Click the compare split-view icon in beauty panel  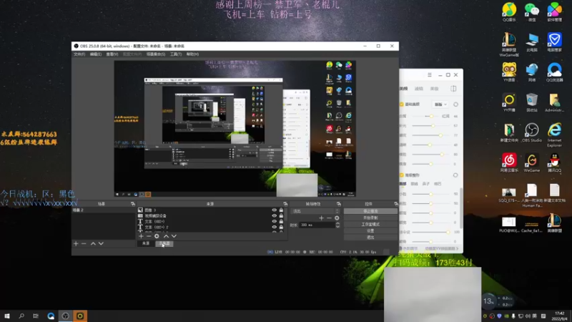coord(453,89)
